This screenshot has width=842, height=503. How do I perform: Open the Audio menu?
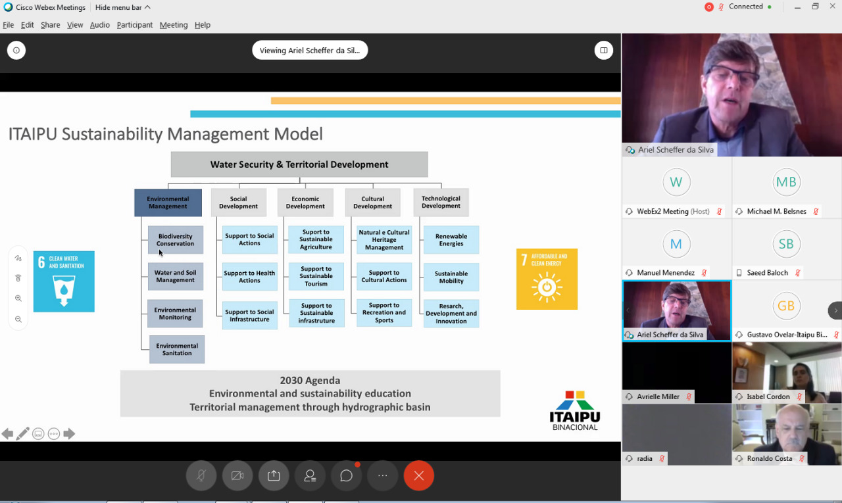tap(100, 25)
